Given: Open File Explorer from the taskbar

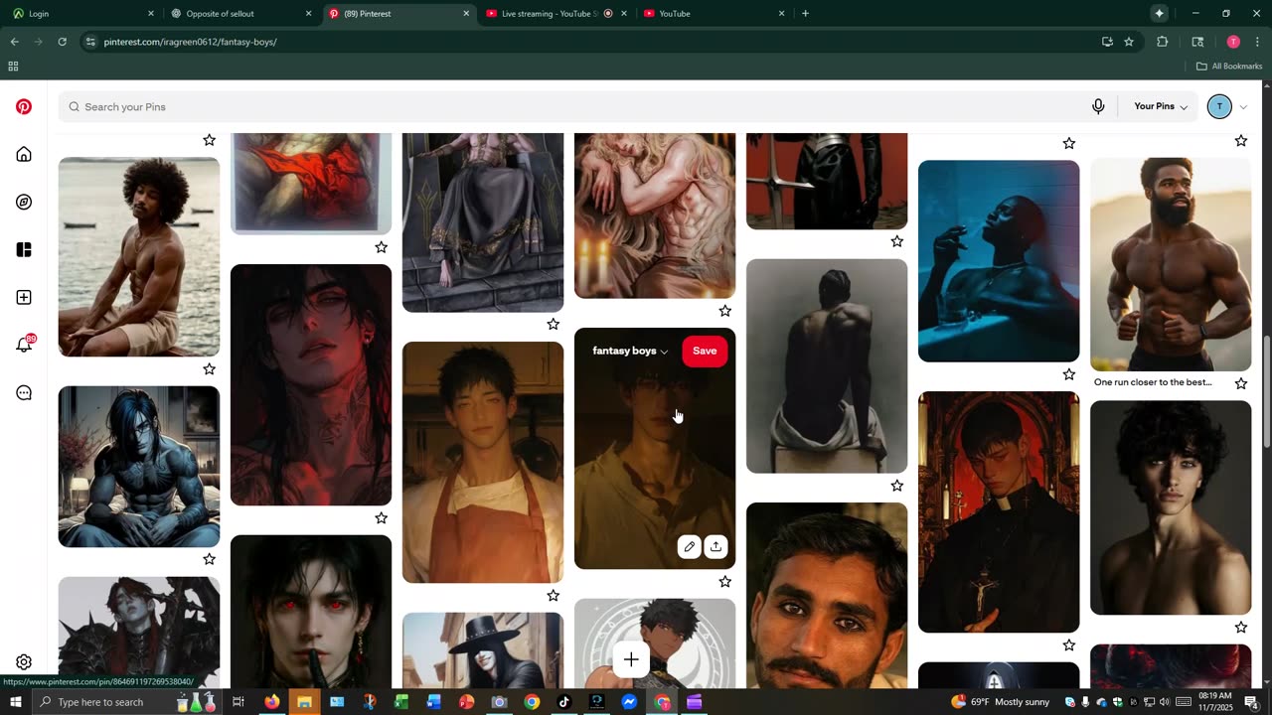Looking at the screenshot, I should coord(304,702).
